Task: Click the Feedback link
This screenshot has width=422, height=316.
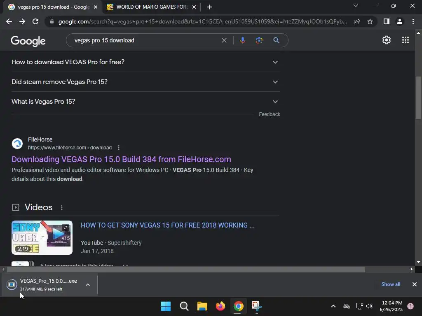Action: tap(270, 114)
